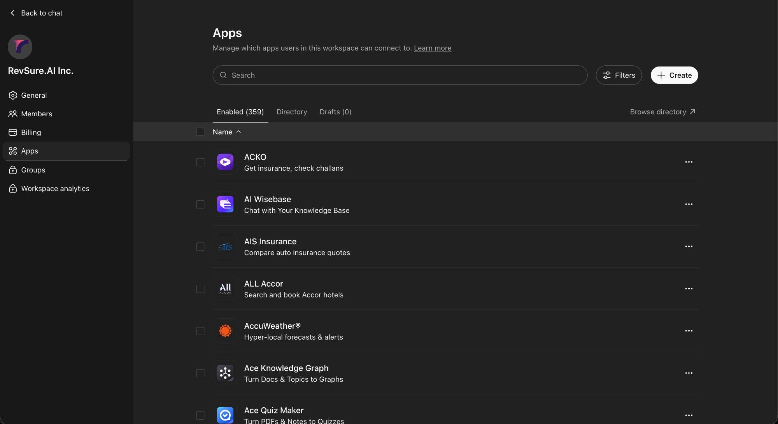This screenshot has height=424, width=778.
Task: Select the AccuWeather checkbox
Action: click(x=200, y=331)
